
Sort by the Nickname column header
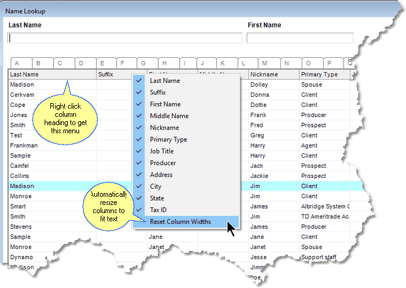click(x=273, y=74)
